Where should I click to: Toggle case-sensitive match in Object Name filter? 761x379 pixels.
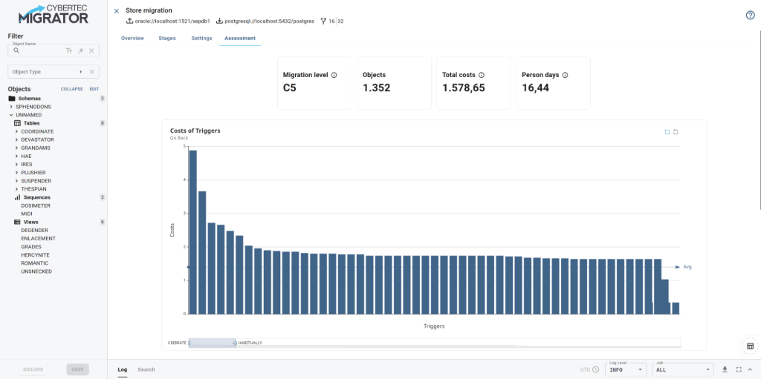(x=69, y=50)
